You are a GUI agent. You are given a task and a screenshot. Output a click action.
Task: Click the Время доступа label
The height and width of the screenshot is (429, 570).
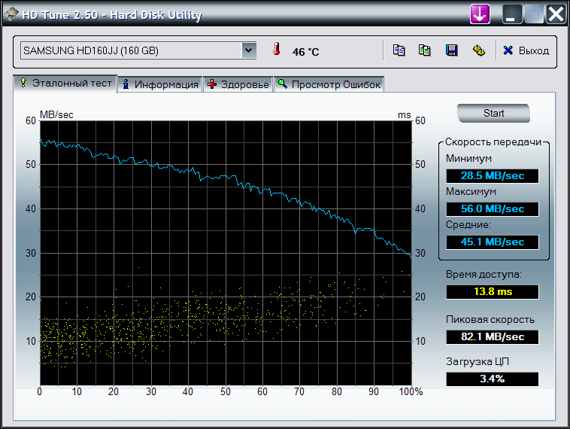[484, 275]
